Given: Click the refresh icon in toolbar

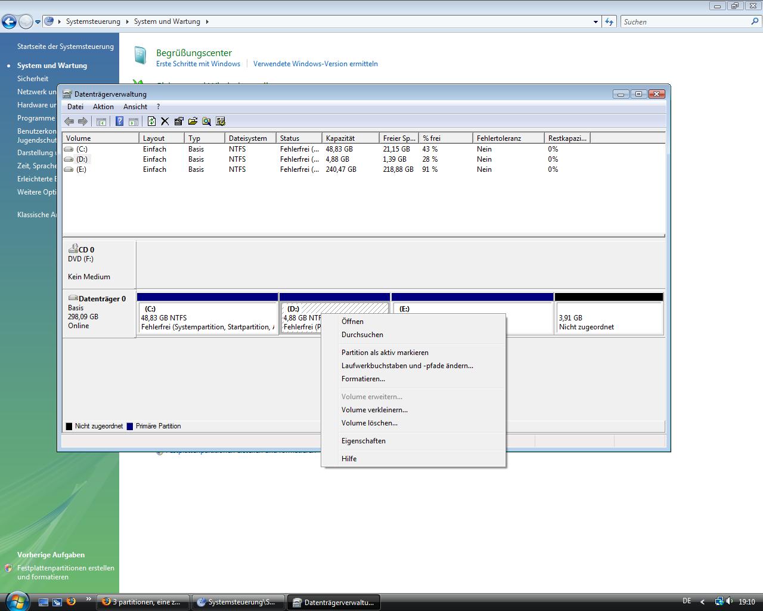Looking at the screenshot, I should click(151, 121).
